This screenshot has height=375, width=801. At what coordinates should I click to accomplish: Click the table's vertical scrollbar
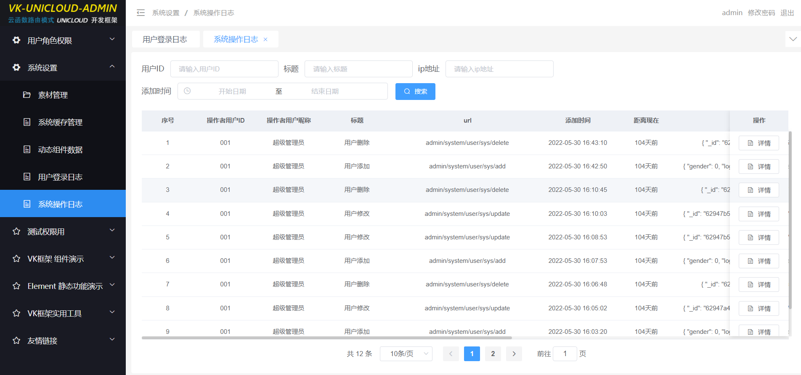(790, 220)
